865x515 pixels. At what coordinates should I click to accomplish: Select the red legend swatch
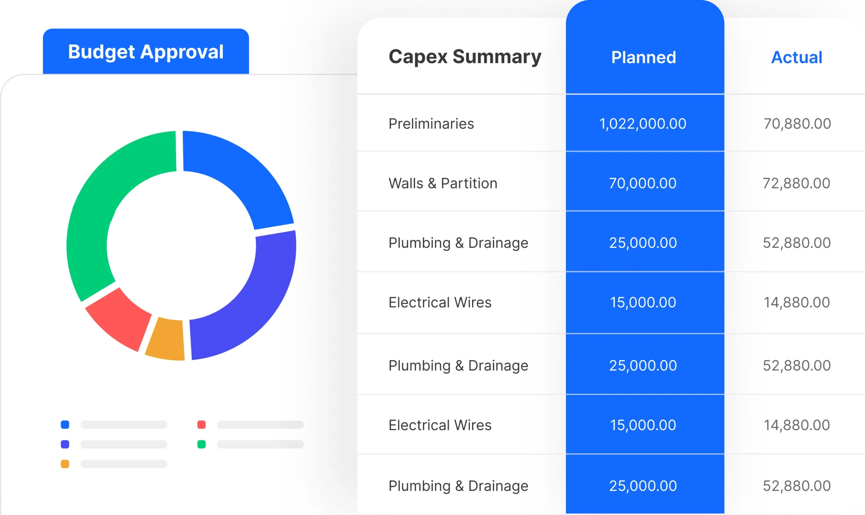[x=202, y=424]
